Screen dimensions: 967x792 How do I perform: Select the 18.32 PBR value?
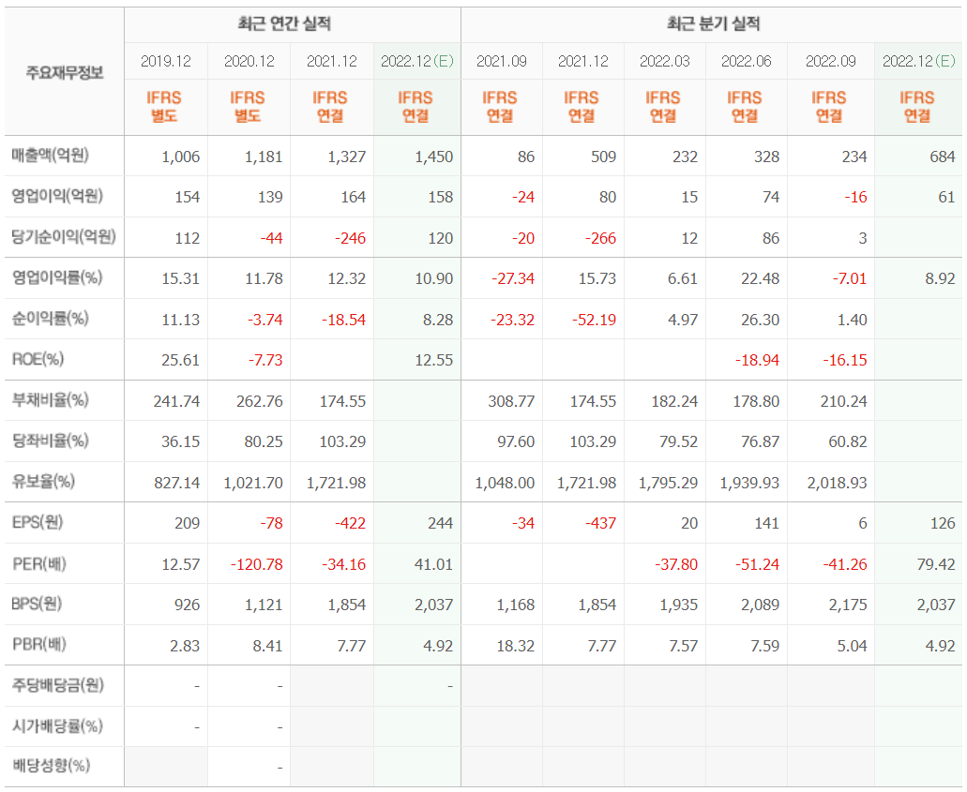coord(516,646)
